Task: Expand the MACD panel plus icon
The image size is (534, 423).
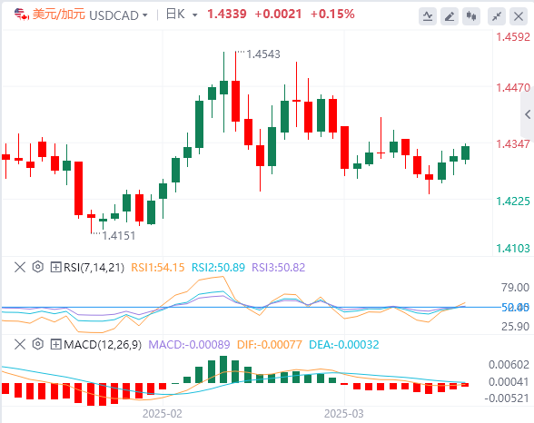Action: tap(55, 344)
